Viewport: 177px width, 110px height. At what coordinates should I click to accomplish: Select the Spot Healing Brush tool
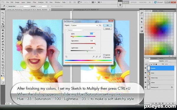pyautogui.click(x=3, y=30)
